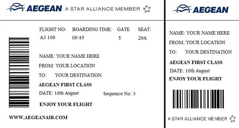The image size is (239, 128).
Task: Select the flight number A3 106
Action: point(47,37)
